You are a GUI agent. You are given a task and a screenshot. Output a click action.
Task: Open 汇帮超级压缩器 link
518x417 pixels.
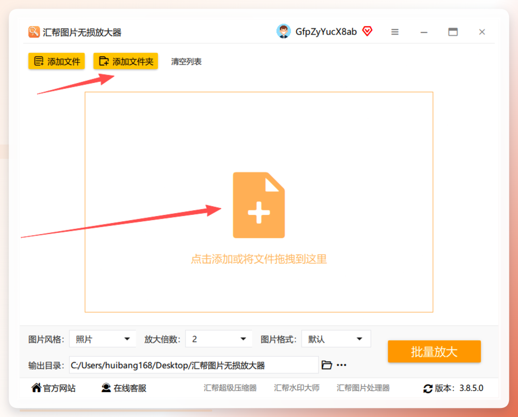coord(230,388)
